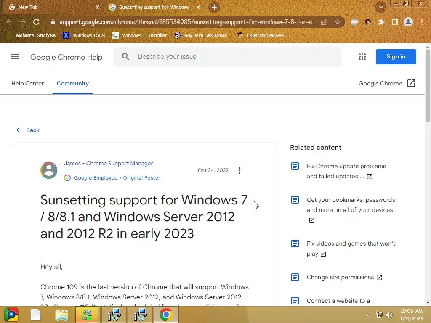Screen dimensions: 431x323
Task: Click Chrome taskbar icon
Action: (166, 315)
